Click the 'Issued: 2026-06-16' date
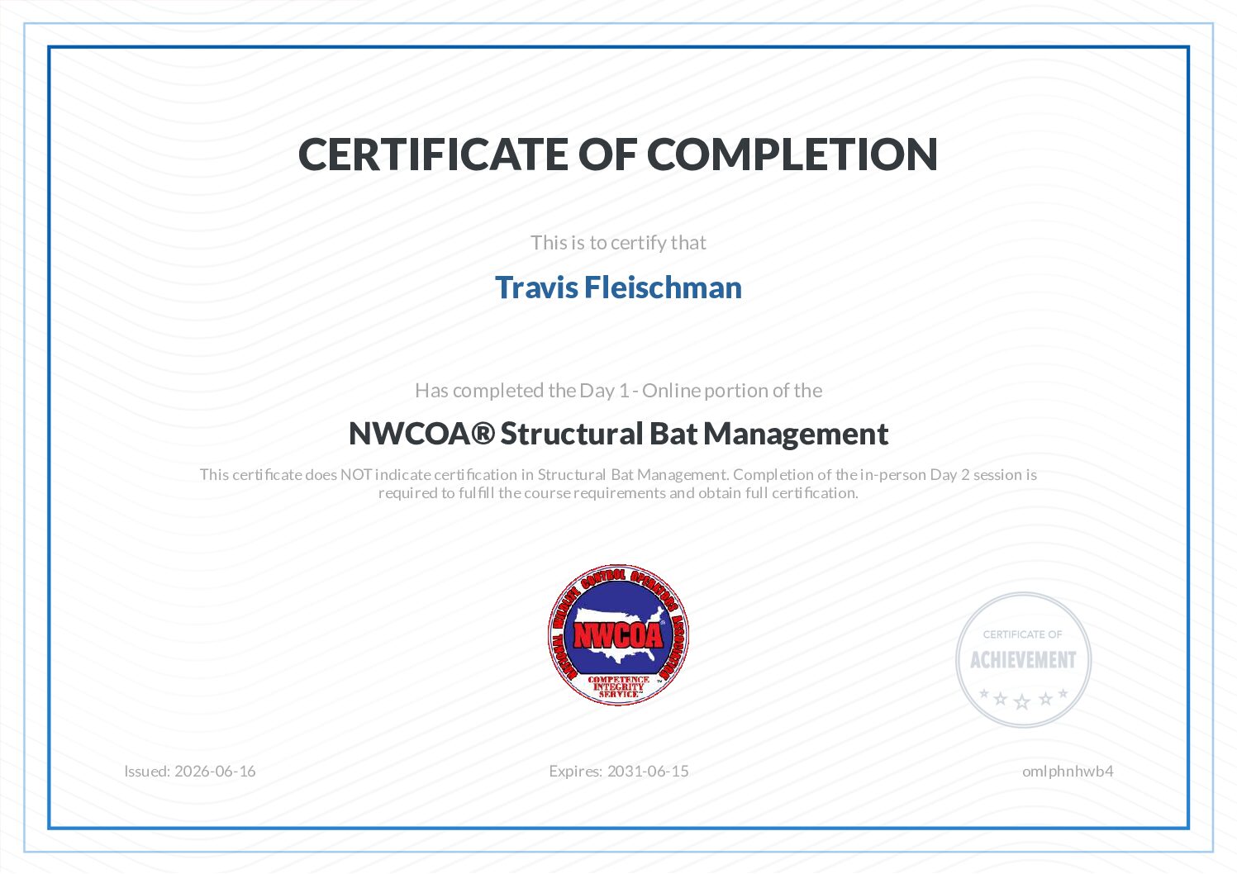Image resolution: width=1237 pixels, height=874 pixels. [190, 771]
